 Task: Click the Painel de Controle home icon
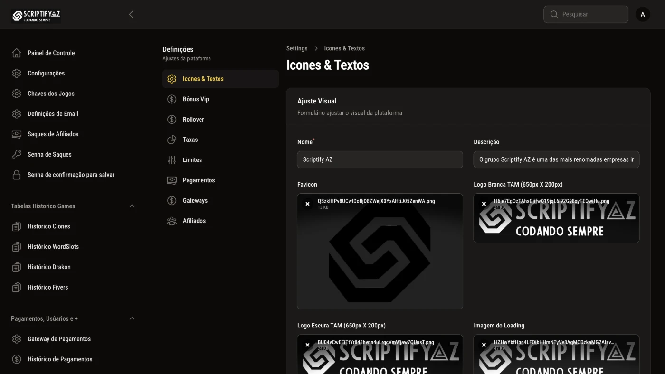click(x=17, y=53)
